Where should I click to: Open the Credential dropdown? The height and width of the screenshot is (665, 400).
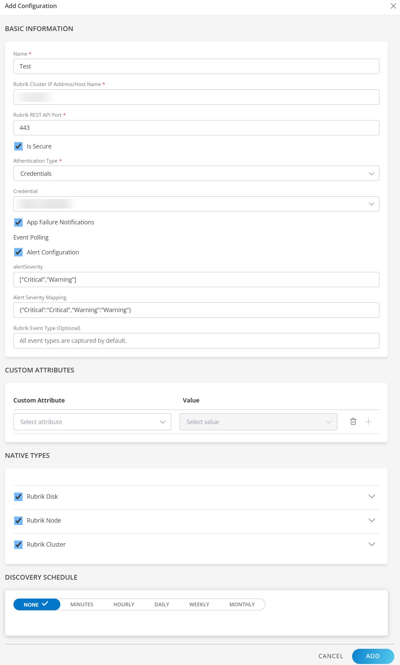[196, 204]
